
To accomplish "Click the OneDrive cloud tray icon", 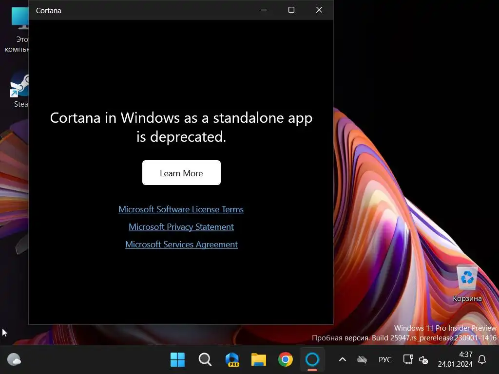I will (362, 360).
